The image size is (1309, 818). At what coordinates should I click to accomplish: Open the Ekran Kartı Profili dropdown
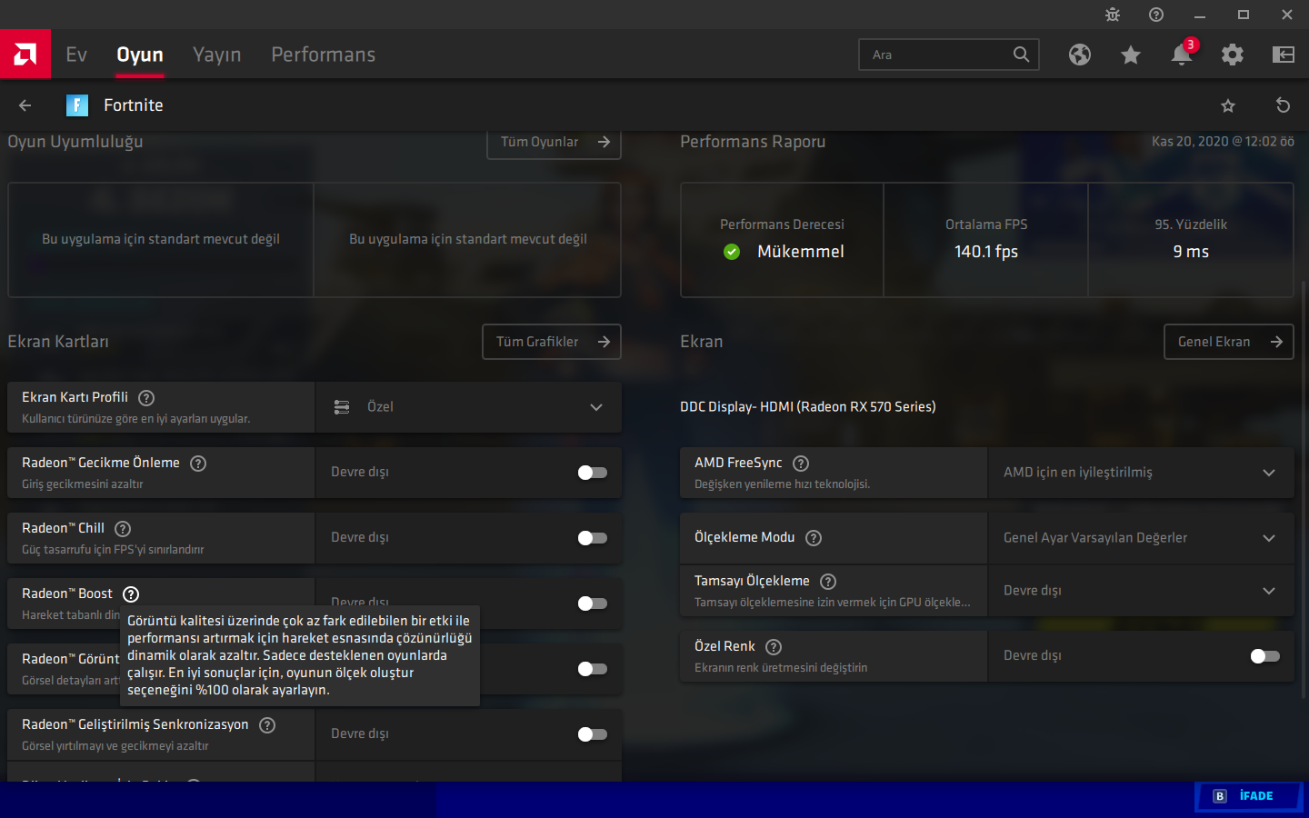468,407
